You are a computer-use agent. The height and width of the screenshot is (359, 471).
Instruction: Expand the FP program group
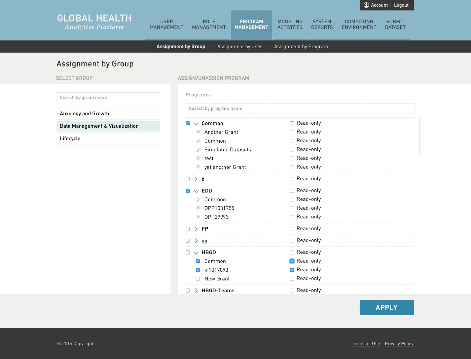tap(196, 229)
